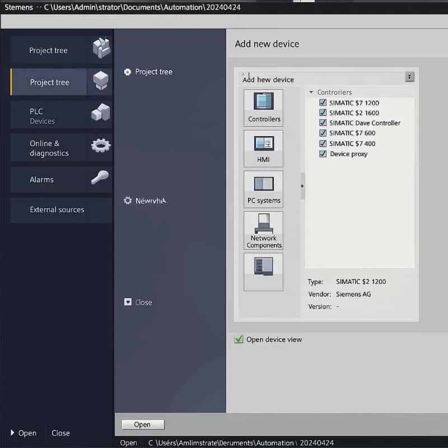Click Close text at bottom left
This screenshot has height=448, width=448.
(60, 433)
